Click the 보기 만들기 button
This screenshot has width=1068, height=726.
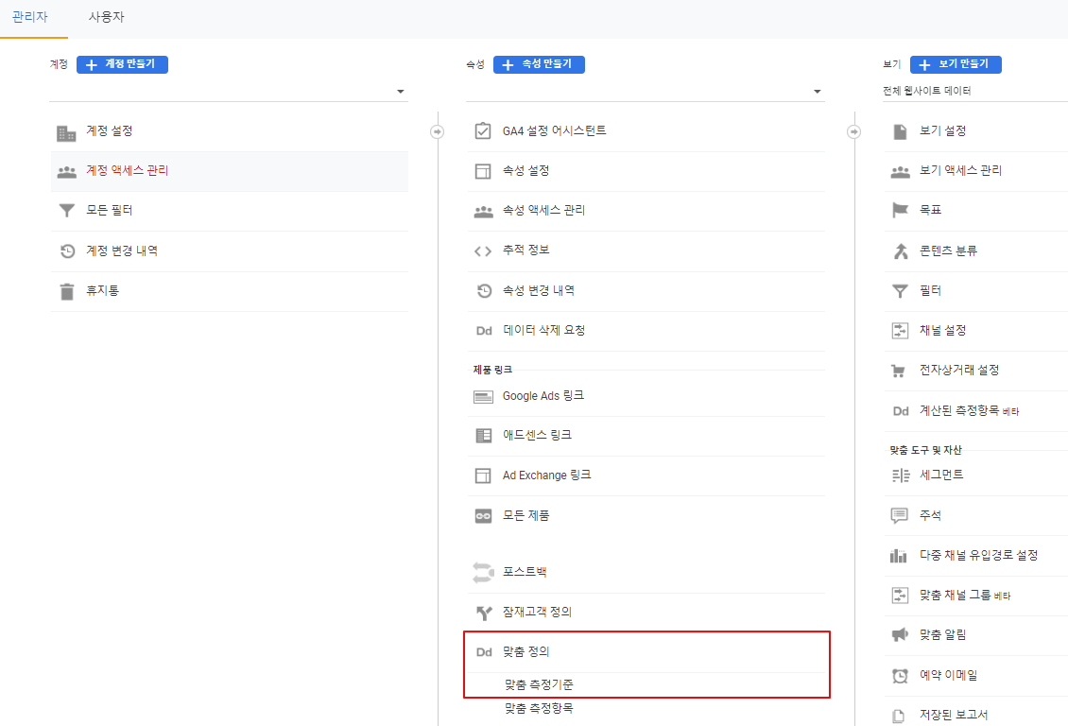click(x=956, y=63)
